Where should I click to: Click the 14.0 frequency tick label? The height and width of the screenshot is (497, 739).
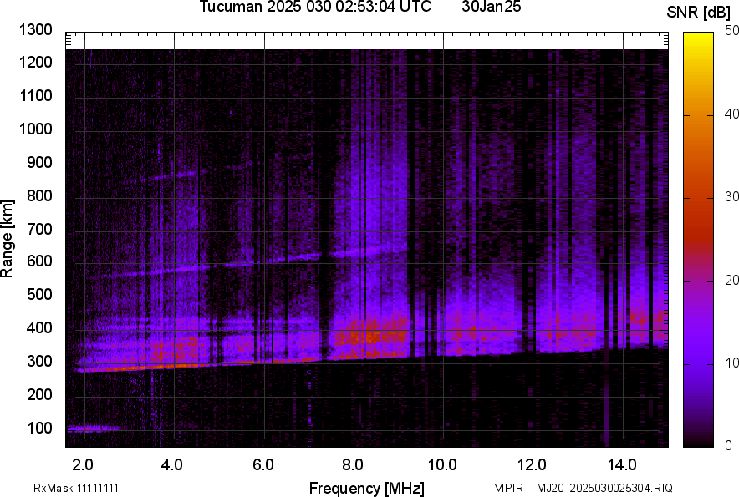(621, 464)
